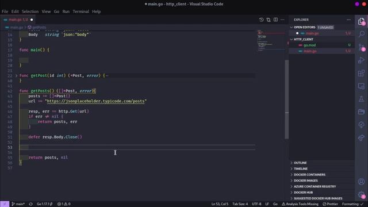The width and height of the screenshot is (368, 207).
Task: Open the View menu
Action: [46, 11]
